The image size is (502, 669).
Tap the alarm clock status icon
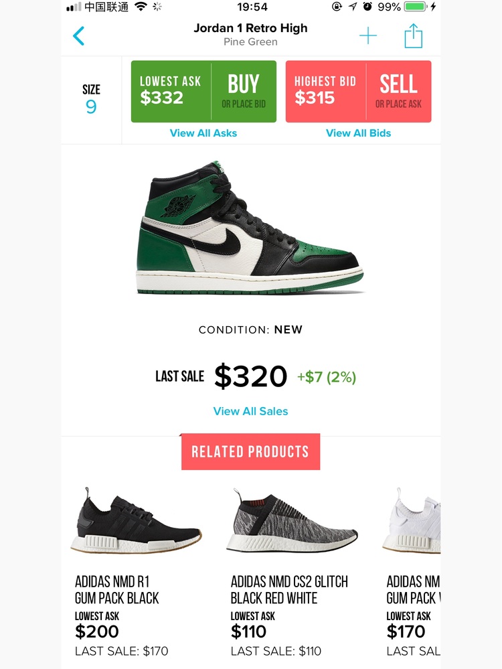(x=367, y=7)
